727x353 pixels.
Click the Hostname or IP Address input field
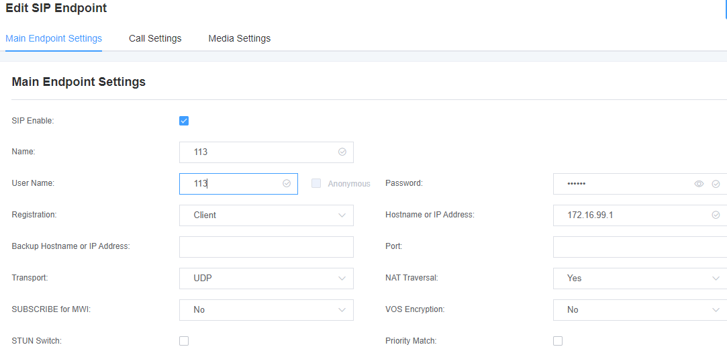click(x=640, y=215)
